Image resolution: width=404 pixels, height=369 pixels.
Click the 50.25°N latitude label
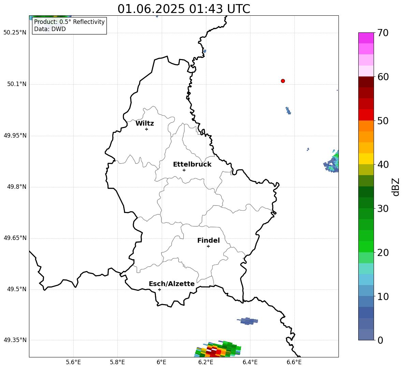tap(15, 33)
